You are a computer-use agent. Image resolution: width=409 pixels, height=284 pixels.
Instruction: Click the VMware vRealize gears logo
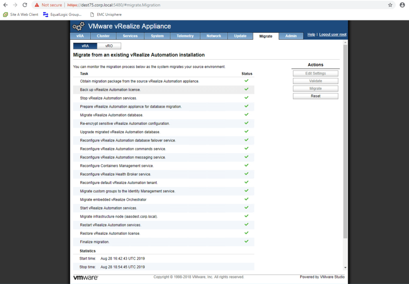pyautogui.click(x=78, y=26)
